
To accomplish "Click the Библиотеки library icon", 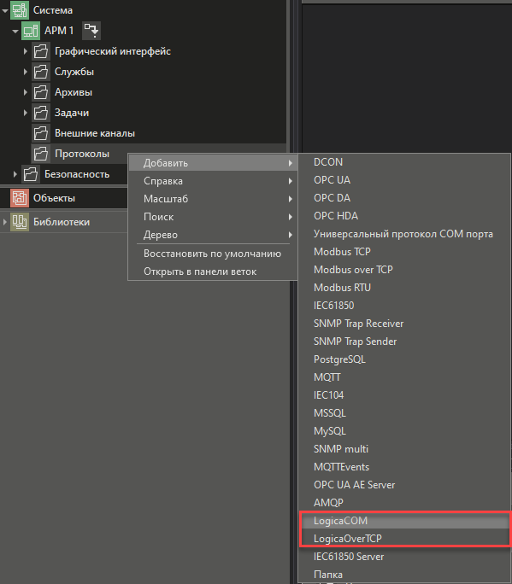I will [x=20, y=222].
